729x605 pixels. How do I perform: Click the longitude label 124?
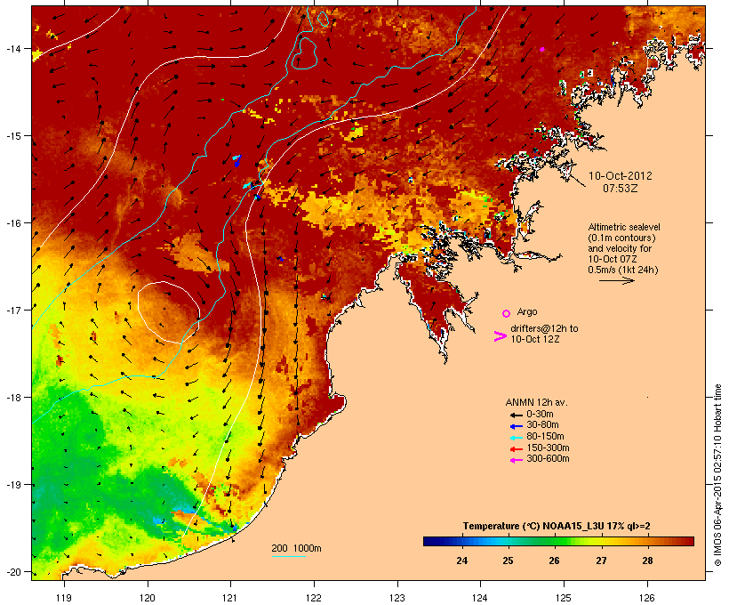[480, 598]
